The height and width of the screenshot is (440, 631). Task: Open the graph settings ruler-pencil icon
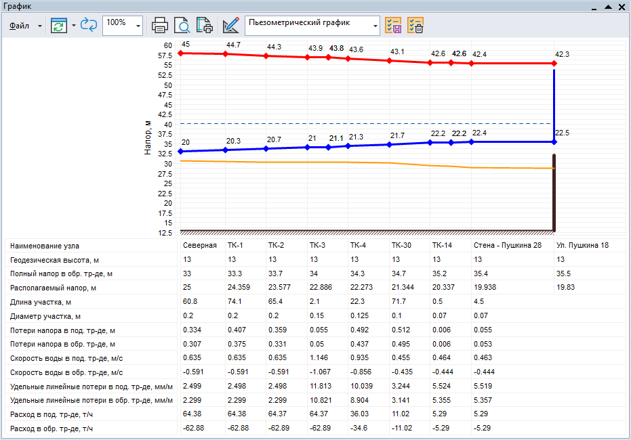(230, 26)
